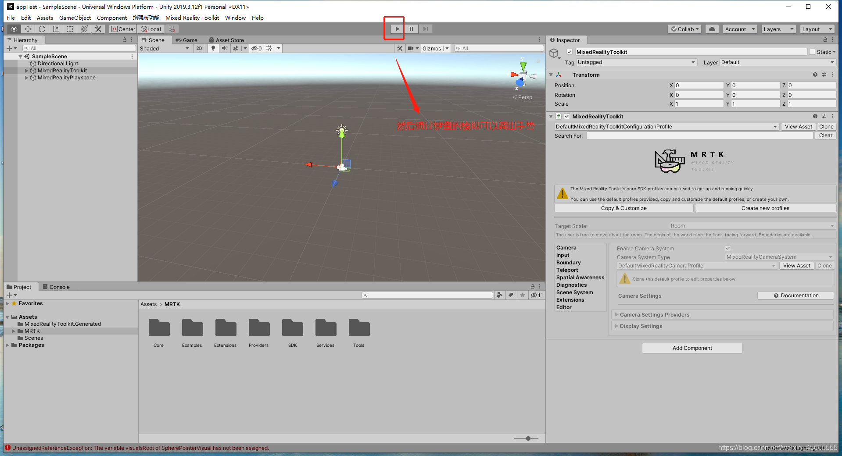842x456 pixels.
Task: Expand MixedRealityToolkit in Hierarchy
Action: coord(26,71)
